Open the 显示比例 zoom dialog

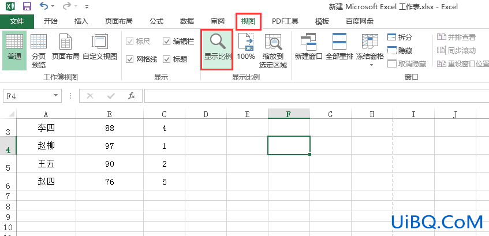point(218,50)
